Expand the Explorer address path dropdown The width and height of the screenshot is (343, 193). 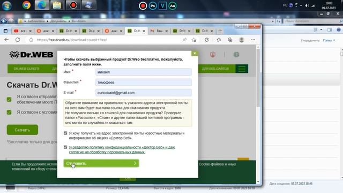273,21
